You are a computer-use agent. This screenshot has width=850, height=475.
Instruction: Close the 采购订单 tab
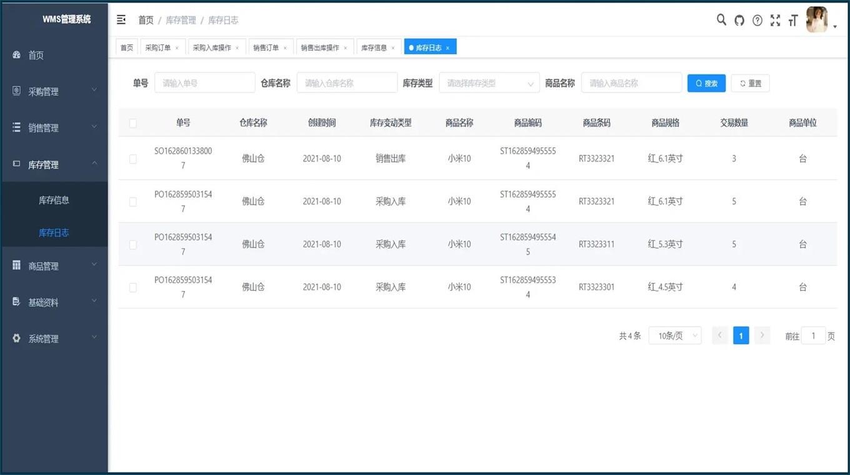click(177, 48)
